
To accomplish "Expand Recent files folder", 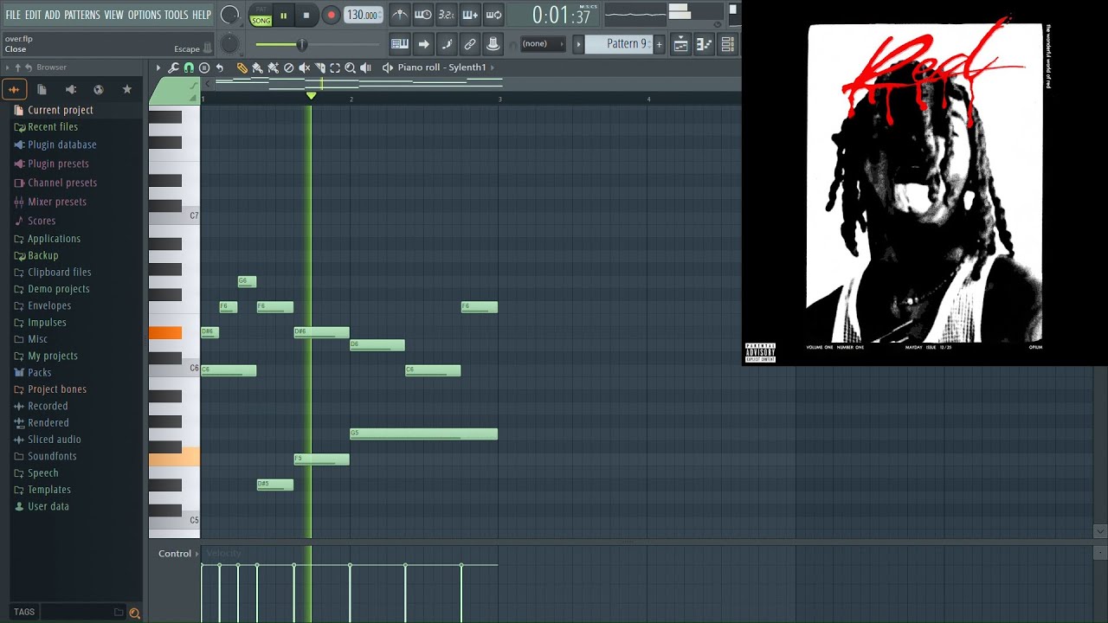I will coord(53,127).
